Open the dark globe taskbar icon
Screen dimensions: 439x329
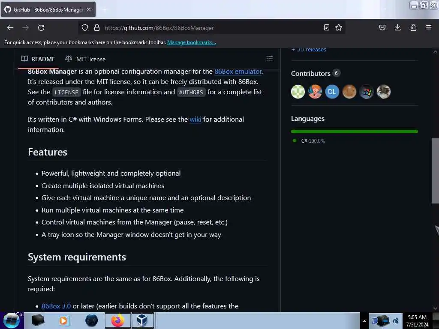(92, 320)
